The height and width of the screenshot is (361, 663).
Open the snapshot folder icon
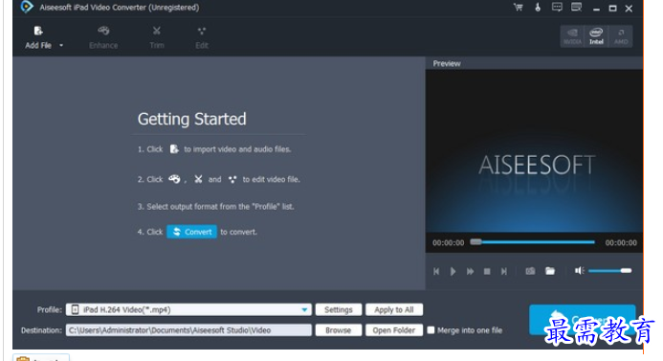click(x=550, y=271)
